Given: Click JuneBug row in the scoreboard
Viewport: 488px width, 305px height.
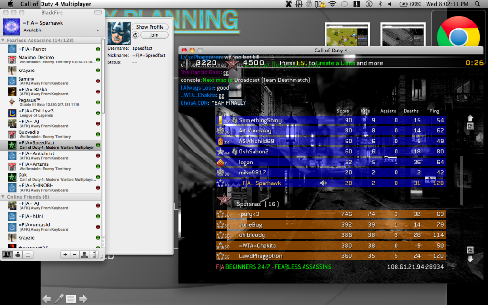Looking at the screenshot, I should [331, 225].
